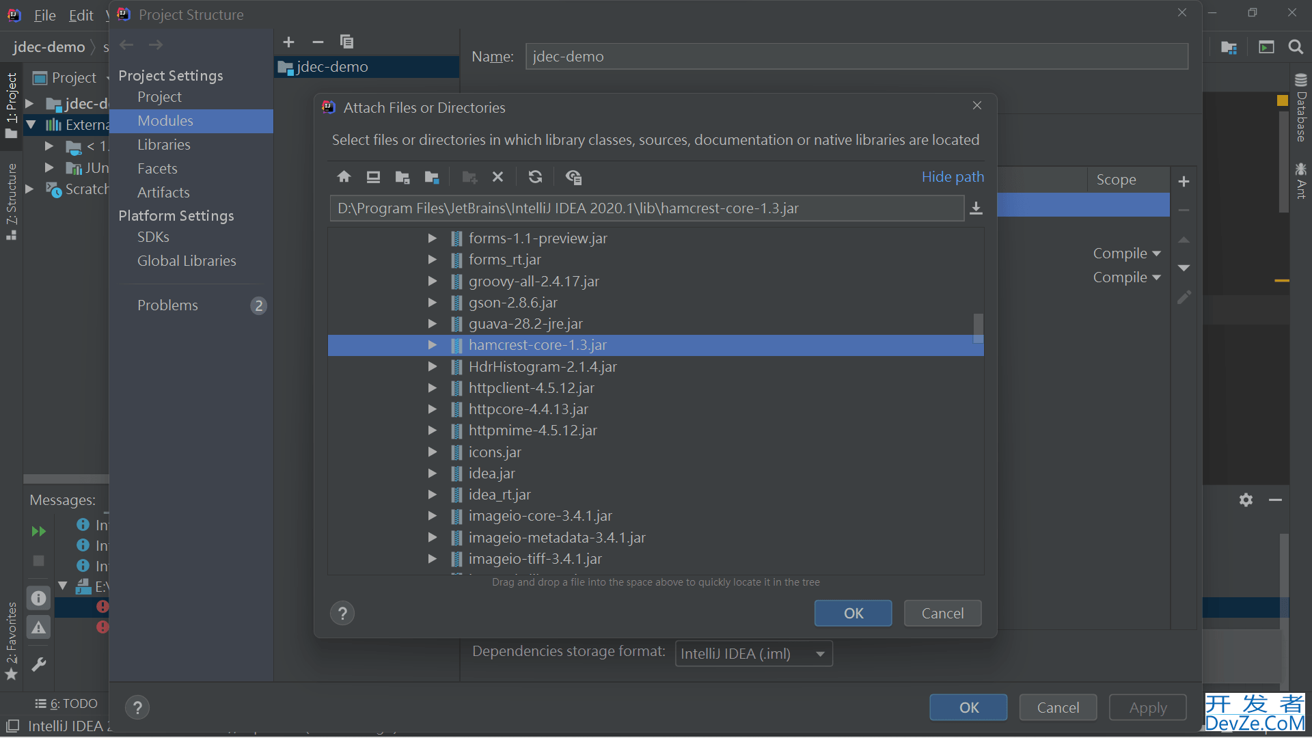Viewport: 1312px width, 738px height.
Task: Open path history download arrow beside path field
Action: (x=976, y=208)
